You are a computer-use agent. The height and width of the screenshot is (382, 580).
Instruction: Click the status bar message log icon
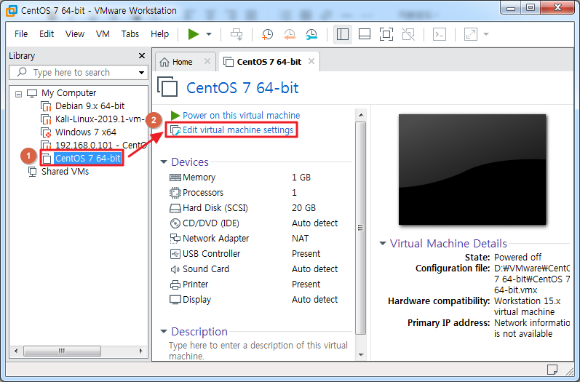tap(552, 369)
